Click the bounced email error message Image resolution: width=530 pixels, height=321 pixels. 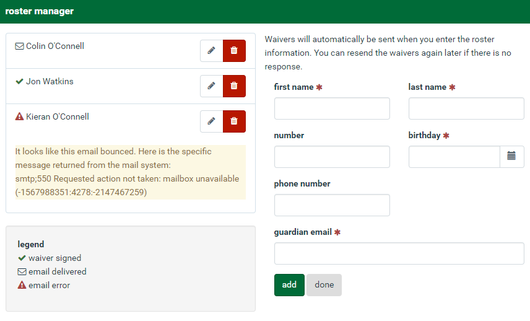click(x=131, y=172)
